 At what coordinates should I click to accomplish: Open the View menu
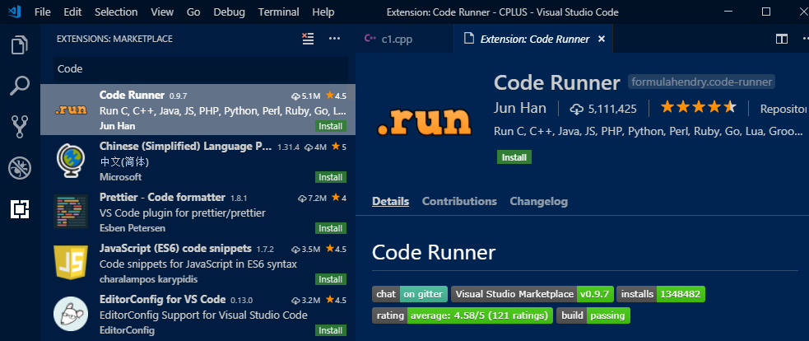point(162,12)
